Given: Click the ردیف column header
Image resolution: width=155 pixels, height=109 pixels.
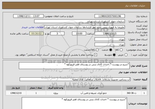Looking at the screenshot, I should coord(144,88).
